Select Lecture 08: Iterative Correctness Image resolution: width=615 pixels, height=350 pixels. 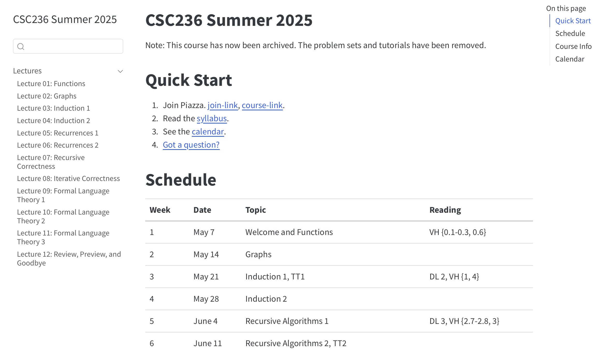point(68,179)
